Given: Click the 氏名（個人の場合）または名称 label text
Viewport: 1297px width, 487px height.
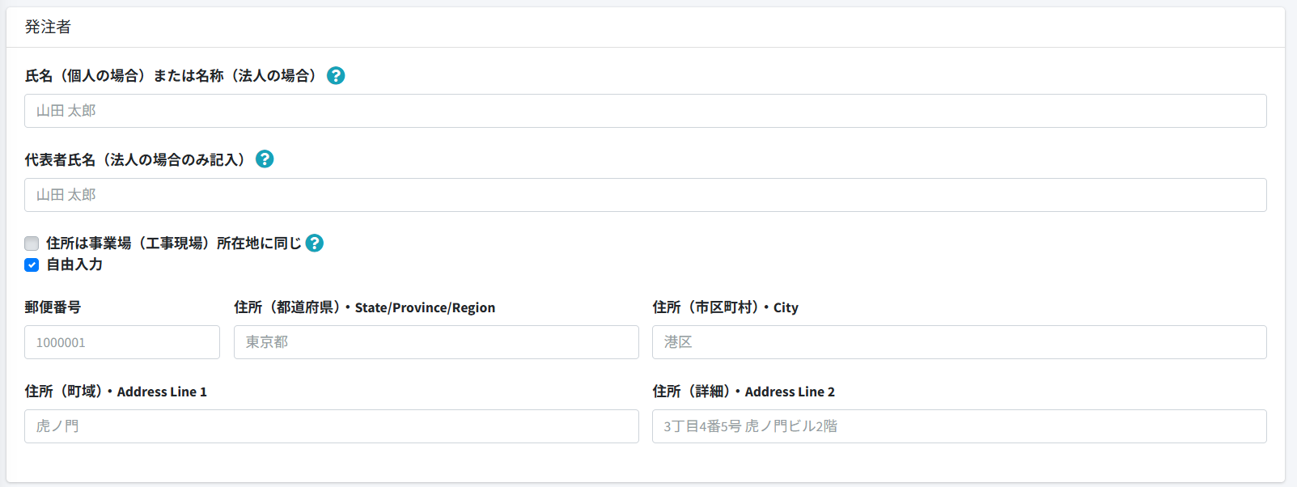Looking at the screenshot, I should (172, 75).
